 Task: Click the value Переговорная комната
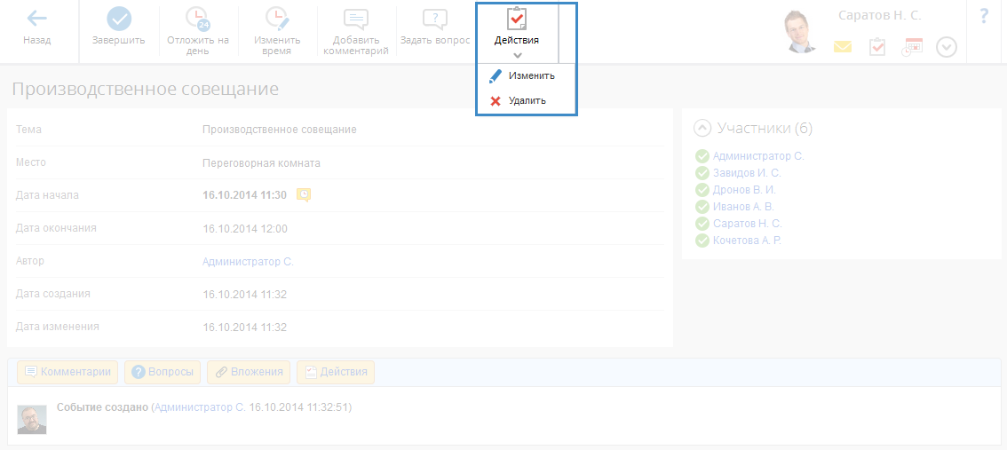(x=261, y=163)
